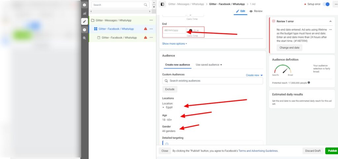Open the charts bar-graph icon in sidebar
Screen dimensions: 338x159
tap(84, 13)
